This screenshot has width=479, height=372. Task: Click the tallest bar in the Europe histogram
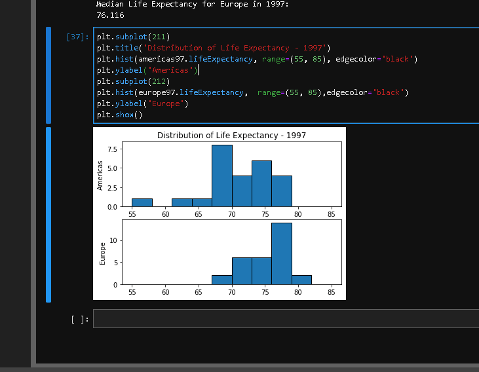[282, 254]
